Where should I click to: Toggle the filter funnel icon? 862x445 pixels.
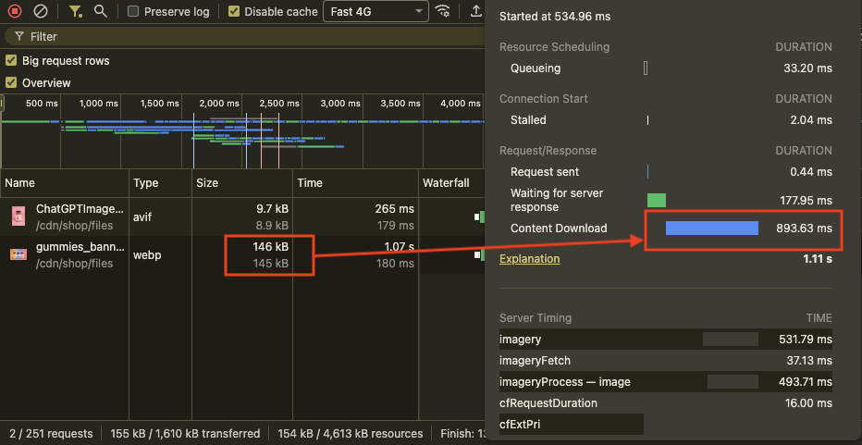coord(75,12)
